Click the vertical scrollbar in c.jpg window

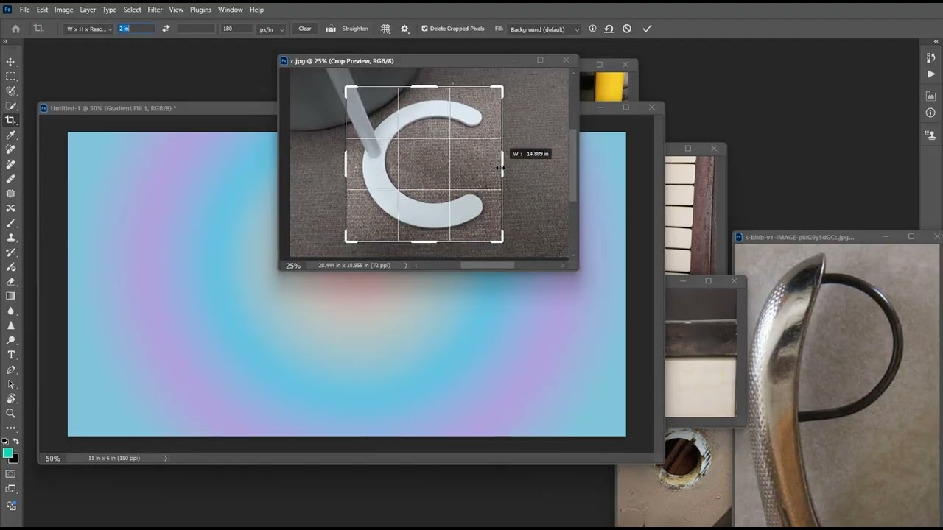pos(573,166)
